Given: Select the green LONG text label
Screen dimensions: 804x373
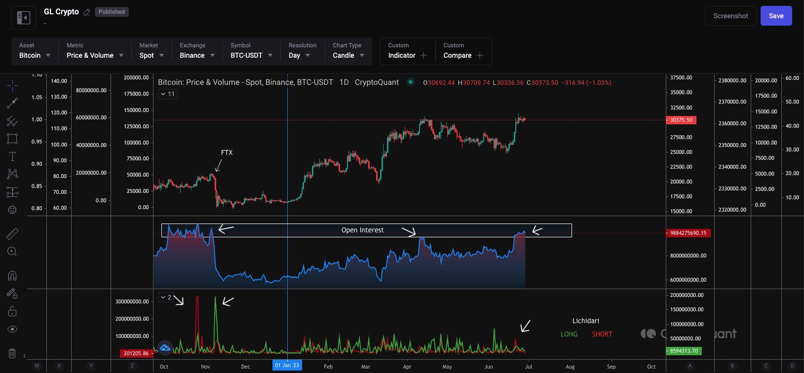Looking at the screenshot, I should click(x=569, y=334).
